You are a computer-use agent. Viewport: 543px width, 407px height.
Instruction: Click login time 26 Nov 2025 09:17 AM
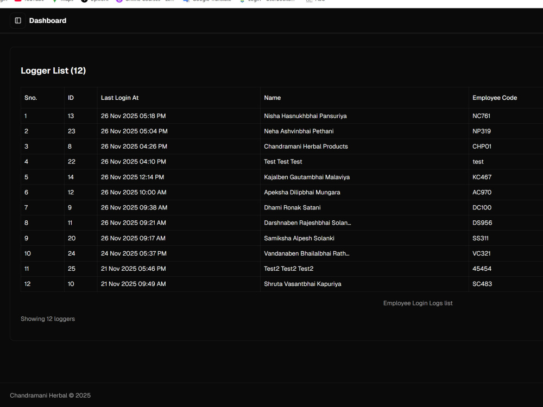point(133,238)
